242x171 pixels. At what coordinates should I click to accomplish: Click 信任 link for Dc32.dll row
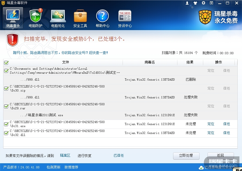226,133
